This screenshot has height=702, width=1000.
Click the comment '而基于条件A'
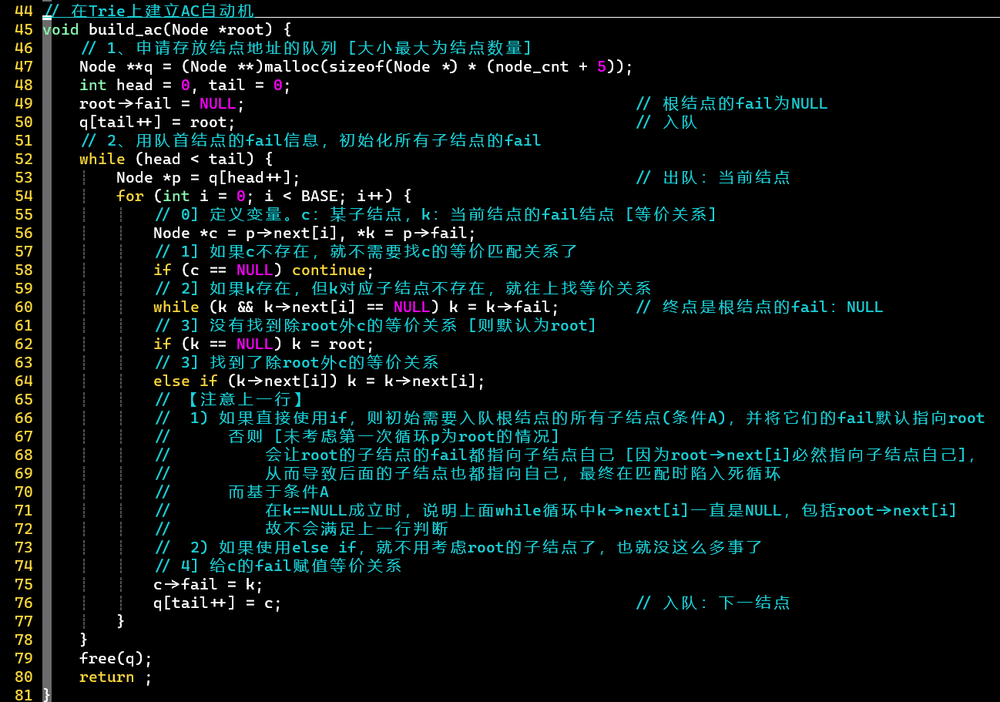coord(278,492)
